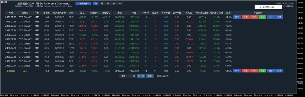Click the 持空单 column header
Viewport: 305px width, 97px height.
(155, 12)
